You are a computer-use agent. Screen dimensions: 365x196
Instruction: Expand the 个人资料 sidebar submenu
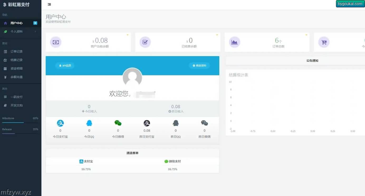tap(16, 32)
